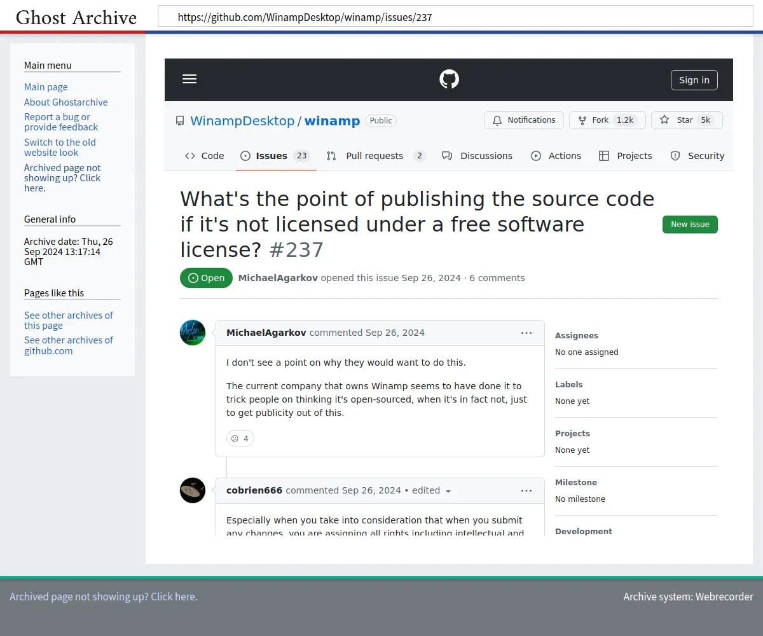
Task: Click MichaelAgarkov's avatar image
Action: pyautogui.click(x=193, y=333)
